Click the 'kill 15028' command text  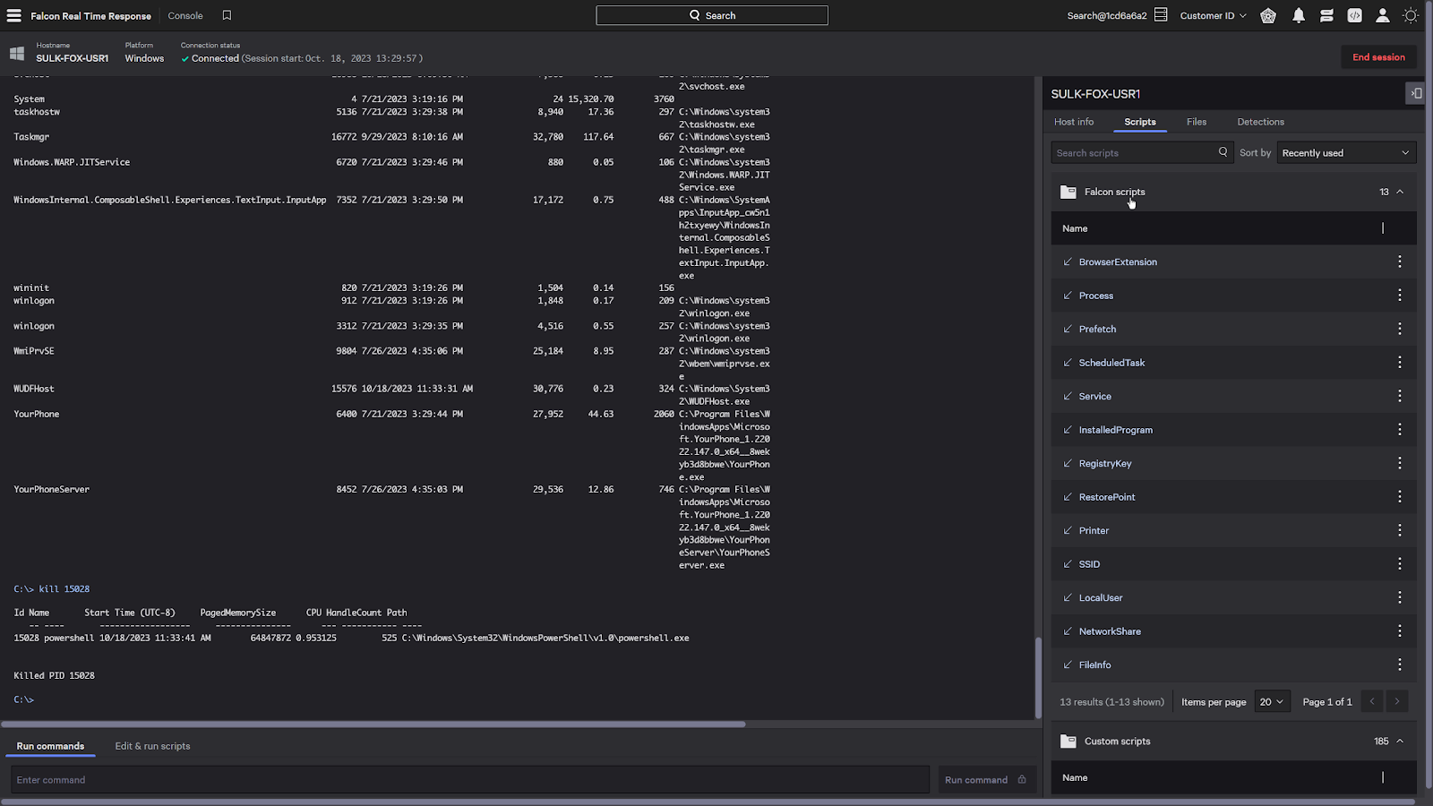tap(64, 589)
